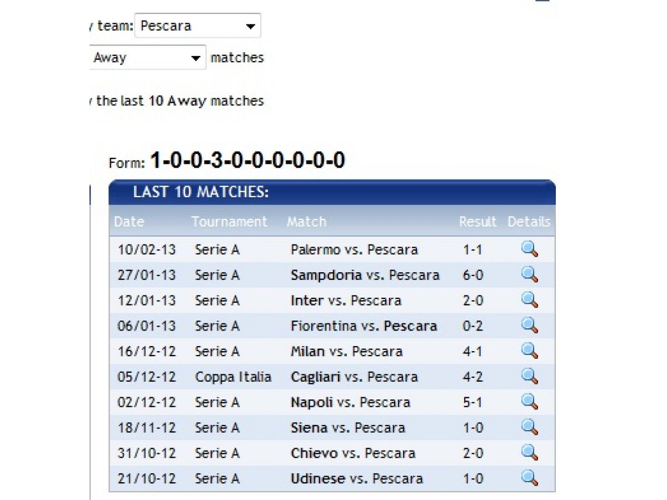View Napoli vs. Pescara match details
Image resolution: width=667 pixels, height=500 pixels.
(x=529, y=402)
